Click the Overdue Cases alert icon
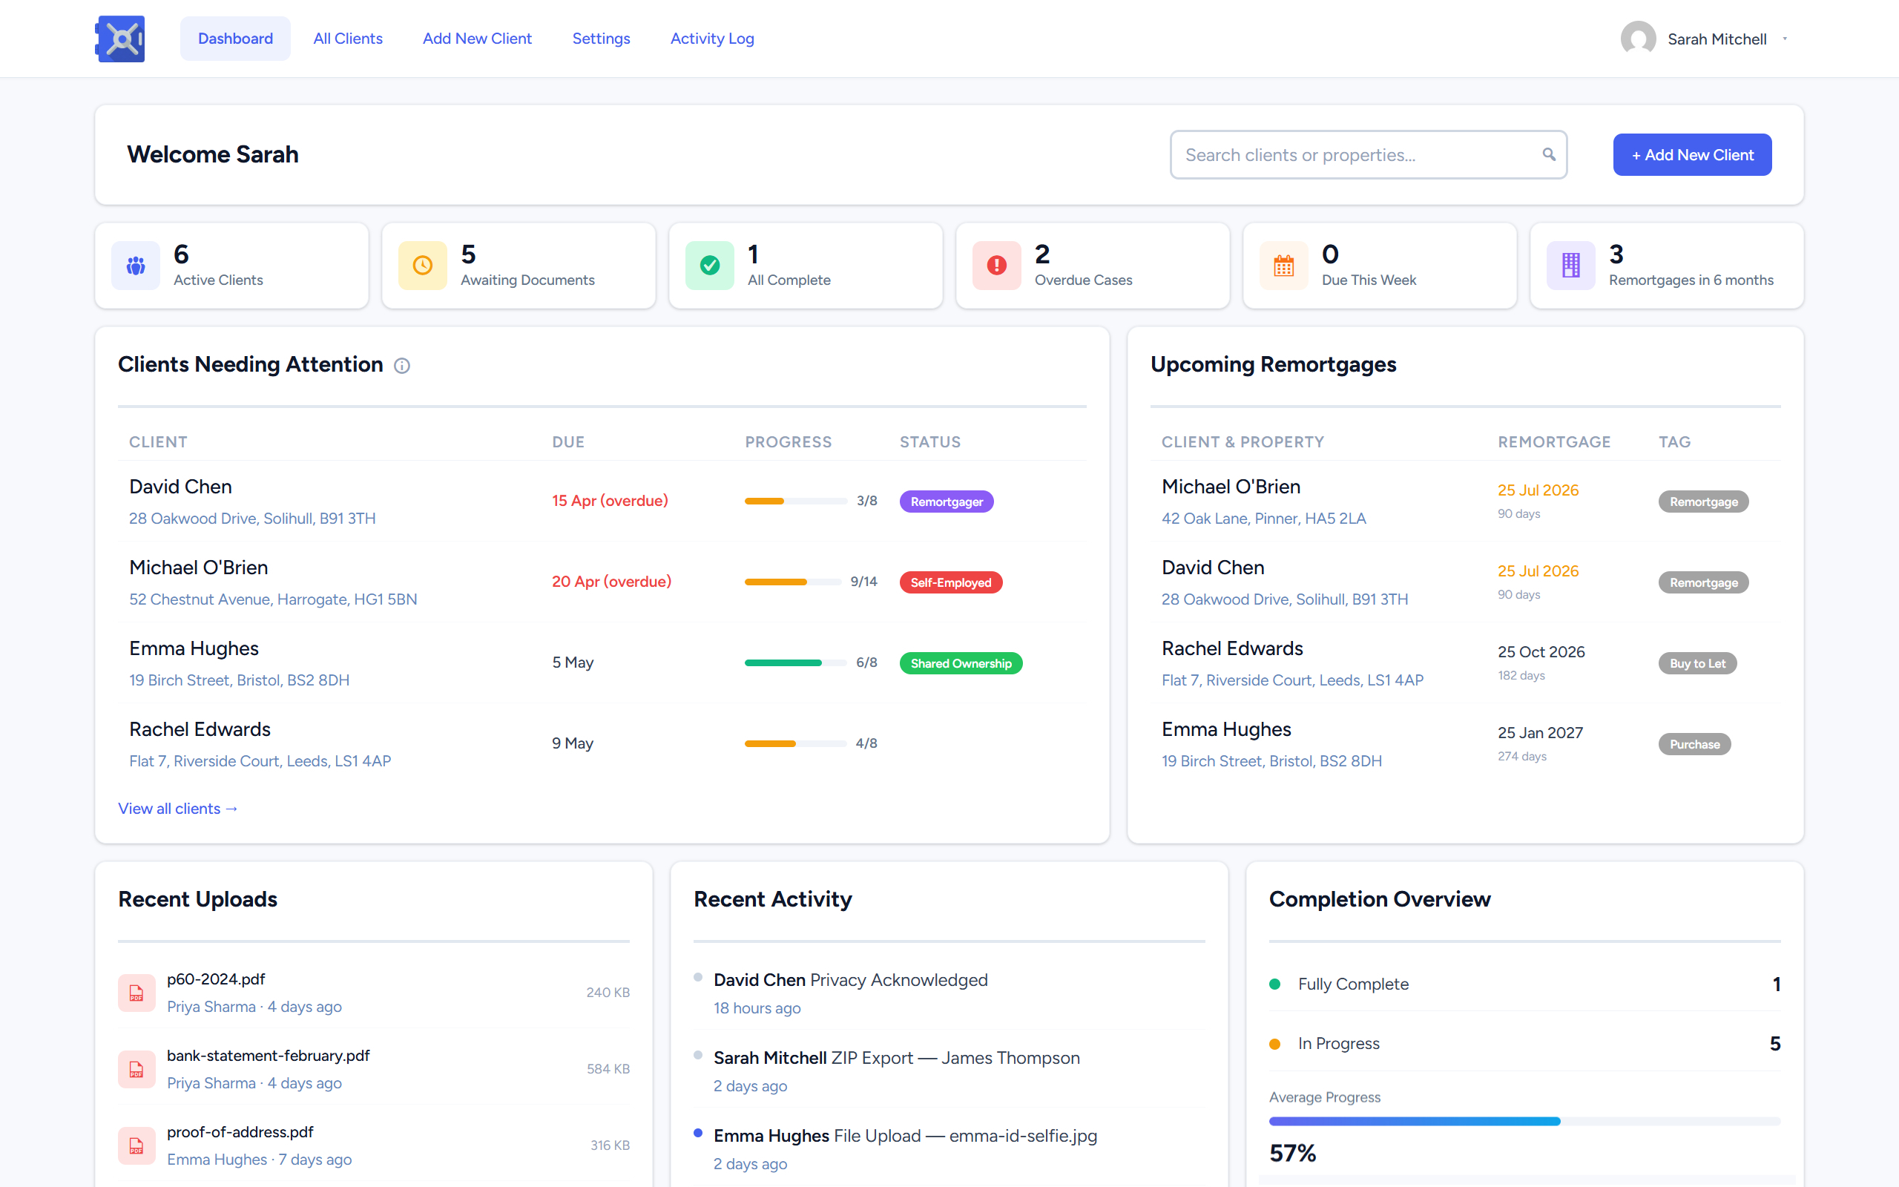 996,266
